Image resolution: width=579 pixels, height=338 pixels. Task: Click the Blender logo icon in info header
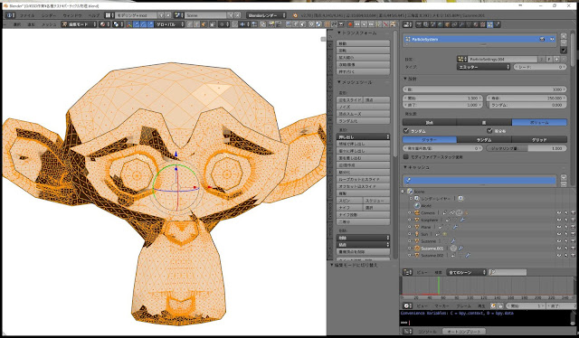point(295,15)
